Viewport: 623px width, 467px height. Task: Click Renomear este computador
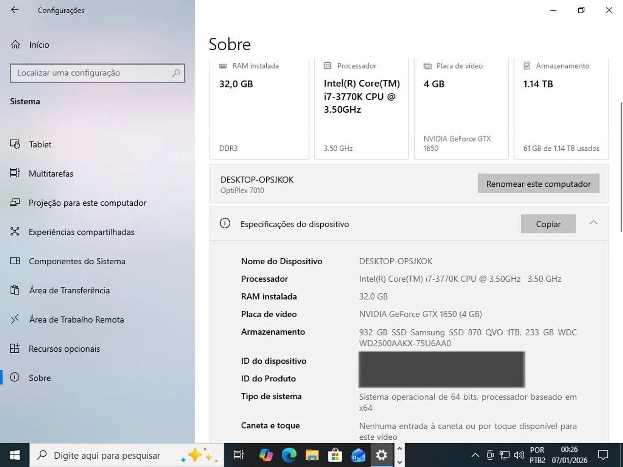click(538, 183)
